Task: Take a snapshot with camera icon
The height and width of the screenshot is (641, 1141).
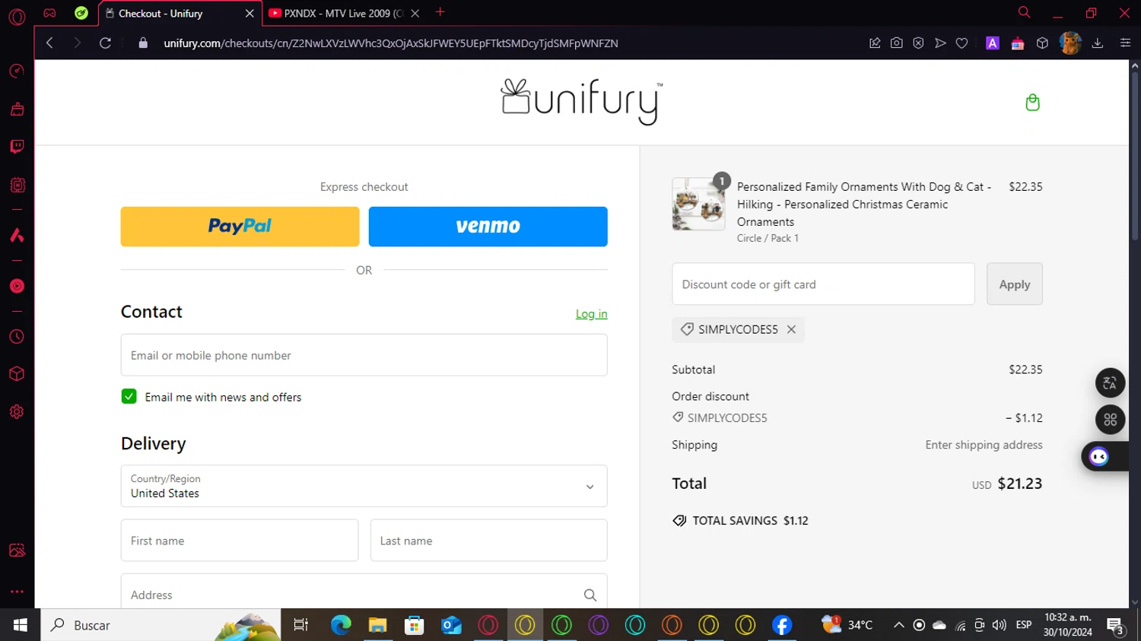Action: [x=897, y=43]
